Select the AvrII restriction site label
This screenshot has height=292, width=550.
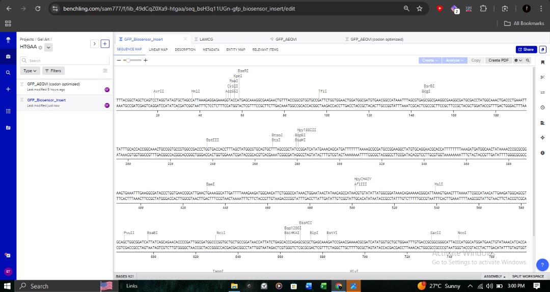click(x=158, y=91)
